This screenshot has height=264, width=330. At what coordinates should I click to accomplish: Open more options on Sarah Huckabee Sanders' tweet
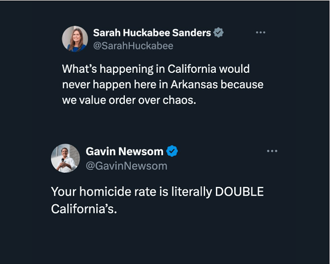click(260, 33)
